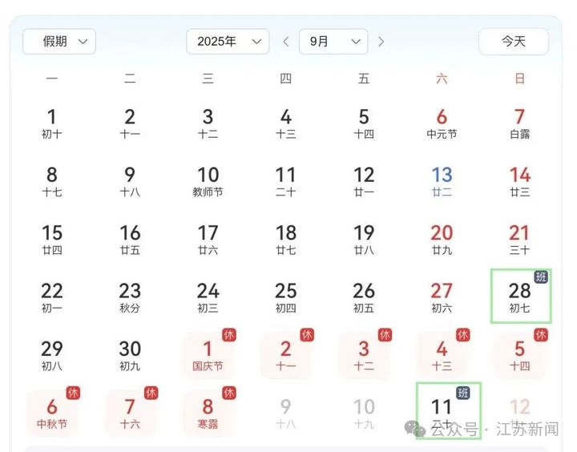Click the 休 badge on 寒露 October 8
This screenshot has height=452, width=577.
pyautogui.click(x=229, y=393)
